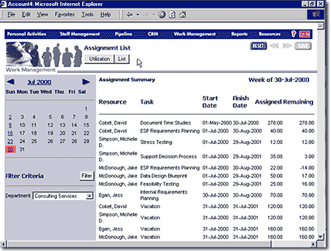This screenshot has width=331, height=251.
Task: Click the horizontal scrollbar right arrow
Action: point(313,244)
